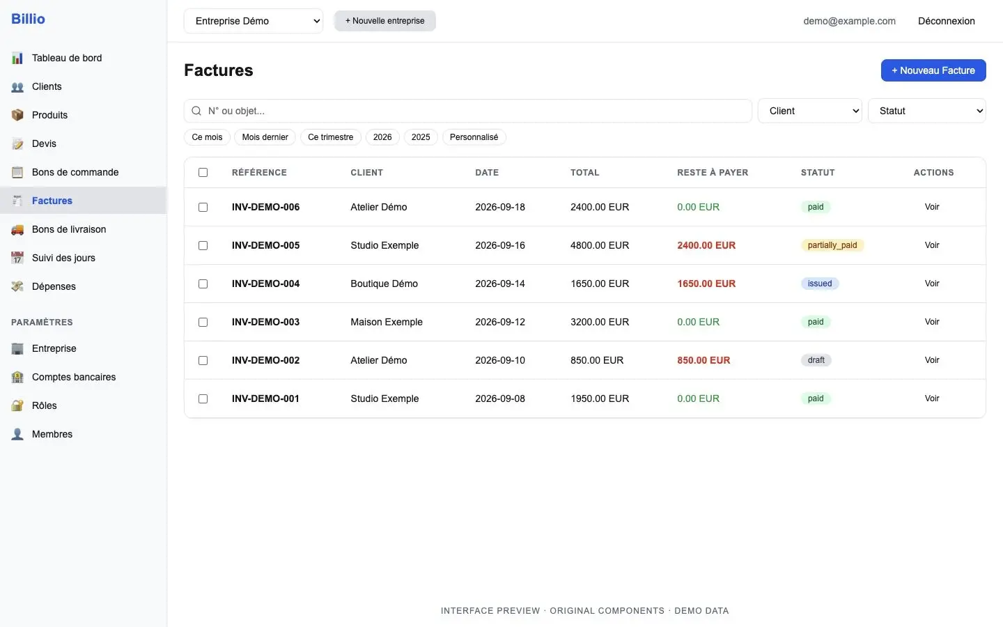Click the Suivi des jours calendar icon
The image size is (1003, 627).
pyautogui.click(x=17, y=258)
